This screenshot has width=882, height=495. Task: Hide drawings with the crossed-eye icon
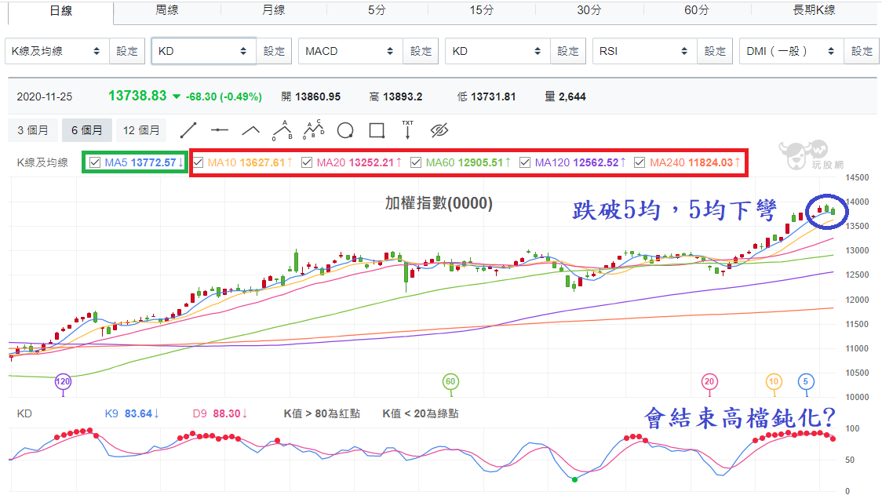tap(439, 130)
